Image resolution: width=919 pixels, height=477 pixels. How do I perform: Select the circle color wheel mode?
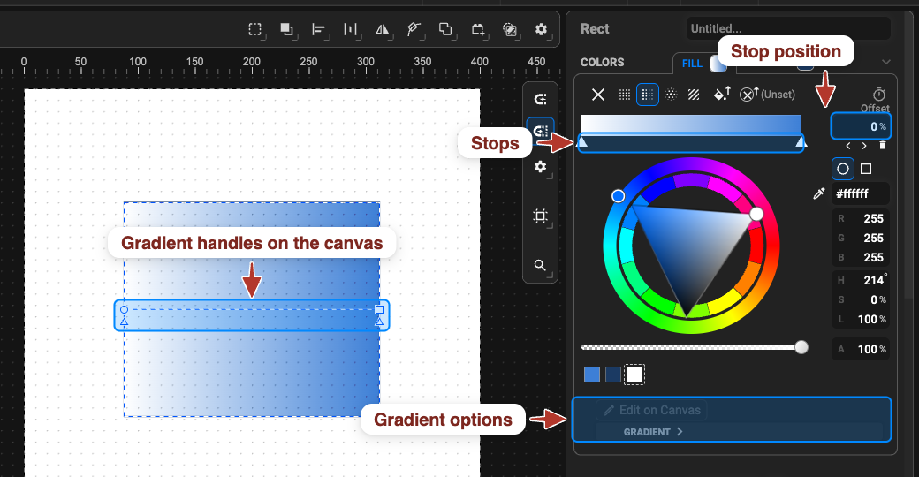tap(843, 169)
